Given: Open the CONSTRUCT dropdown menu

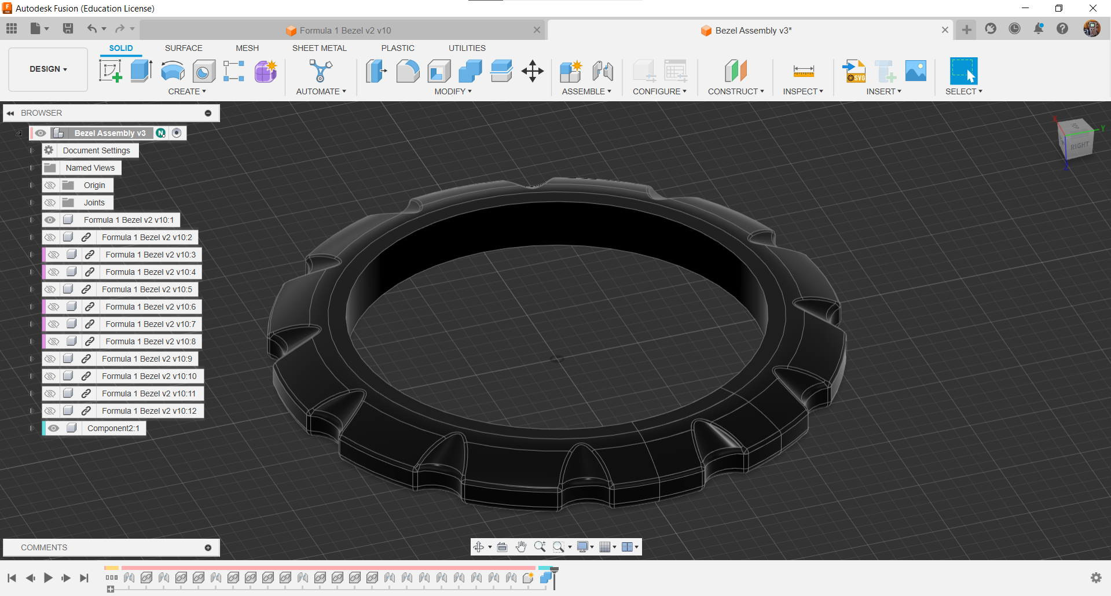Looking at the screenshot, I should coord(735,91).
